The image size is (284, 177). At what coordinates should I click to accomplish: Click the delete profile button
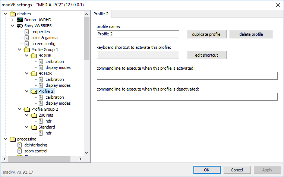tap(251, 34)
